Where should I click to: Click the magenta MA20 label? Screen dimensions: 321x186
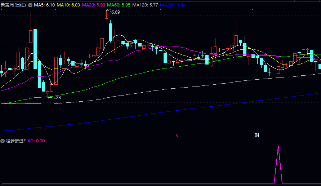click(x=94, y=5)
